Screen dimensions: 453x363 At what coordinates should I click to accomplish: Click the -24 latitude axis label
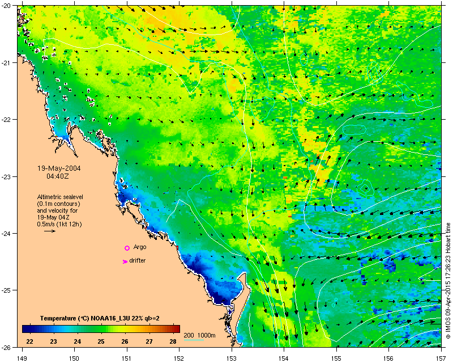[6, 233]
